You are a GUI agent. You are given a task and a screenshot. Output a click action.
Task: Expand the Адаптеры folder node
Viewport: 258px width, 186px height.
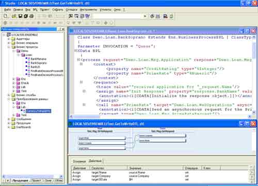point(9,39)
